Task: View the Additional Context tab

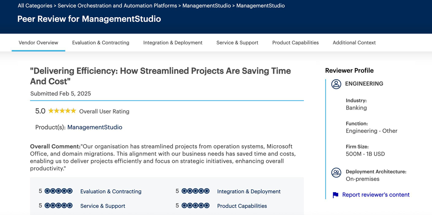Action: click(354, 43)
